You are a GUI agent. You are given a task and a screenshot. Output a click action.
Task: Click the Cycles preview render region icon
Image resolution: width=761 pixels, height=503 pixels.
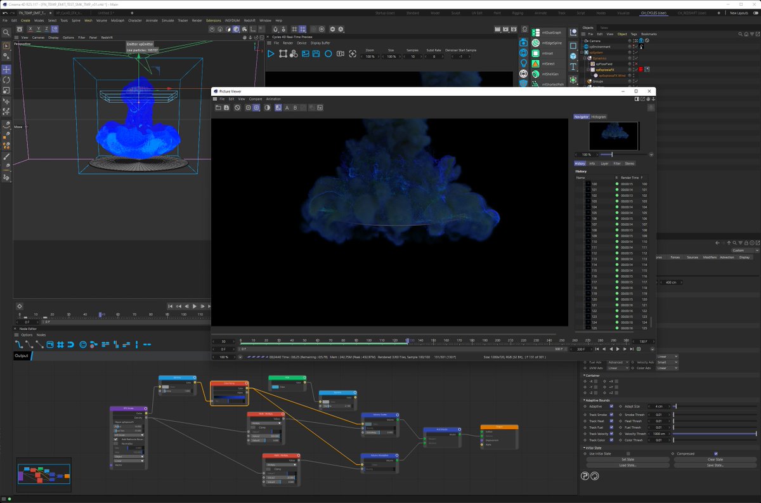click(x=283, y=55)
